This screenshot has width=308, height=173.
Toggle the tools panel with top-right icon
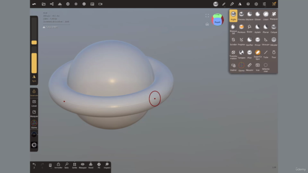274,4
